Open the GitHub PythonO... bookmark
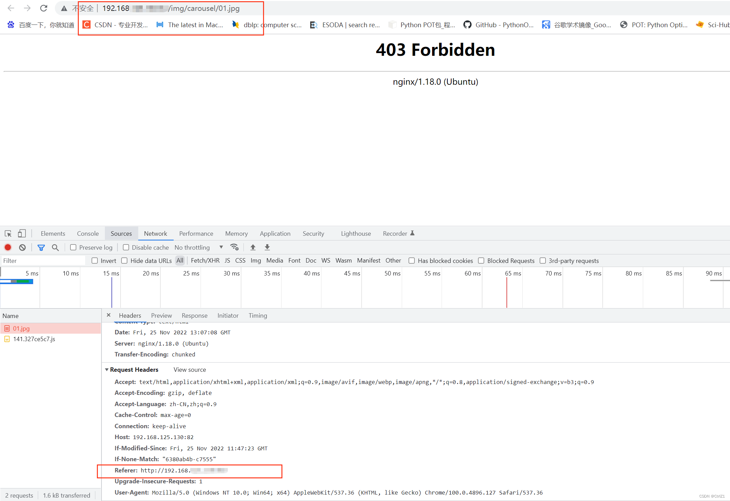 499,25
